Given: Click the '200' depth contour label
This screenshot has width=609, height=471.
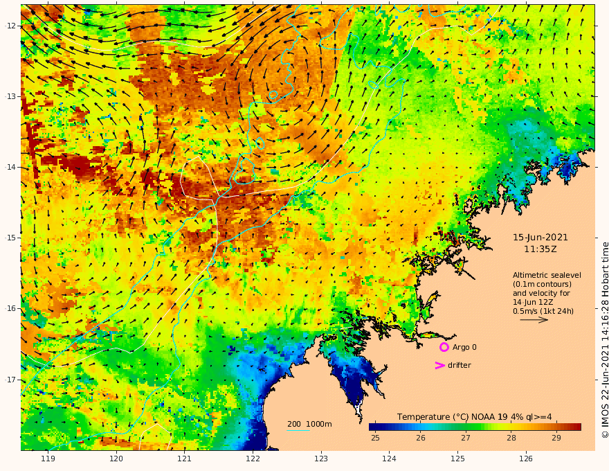Looking at the screenshot, I should (x=294, y=424).
